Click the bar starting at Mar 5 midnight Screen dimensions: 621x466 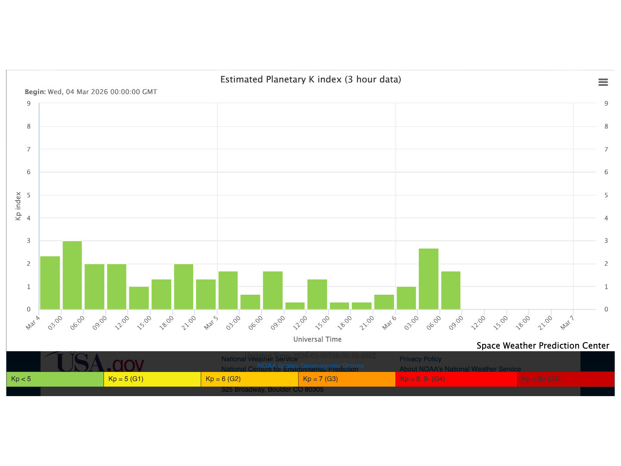point(228,290)
